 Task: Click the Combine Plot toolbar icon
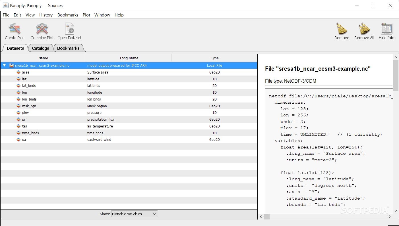click(x=42, y=29)
